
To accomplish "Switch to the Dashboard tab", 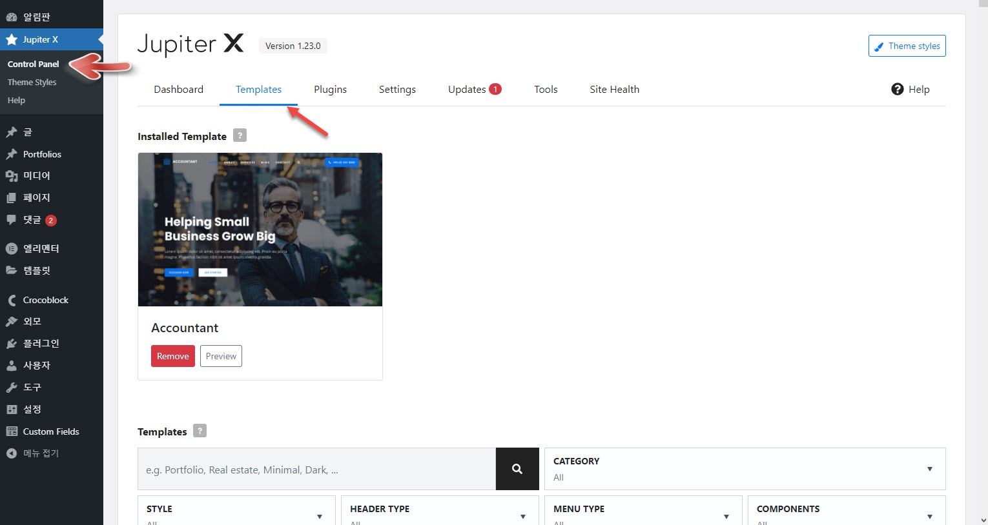I will [x=178, y=90].
